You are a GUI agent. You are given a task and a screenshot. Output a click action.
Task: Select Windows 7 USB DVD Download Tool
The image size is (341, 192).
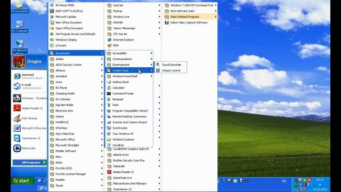(x=191, y=5)
